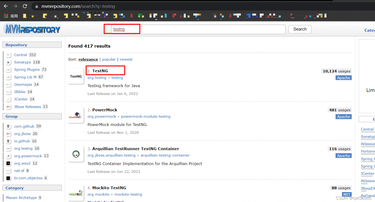Filter by Maven Archetype category
Image resolution: width=375 pixels, height=202 pixels.
point(21,198)
